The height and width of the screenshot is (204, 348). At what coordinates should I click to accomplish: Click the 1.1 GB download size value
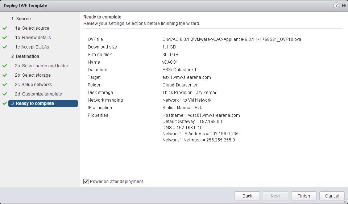169,47
